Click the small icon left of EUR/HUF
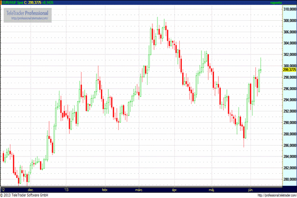The width and height of the screenshot is (297, 198). (1, 2)
